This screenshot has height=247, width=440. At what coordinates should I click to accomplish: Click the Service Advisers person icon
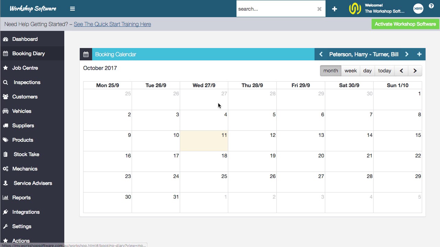coord(5,183)
